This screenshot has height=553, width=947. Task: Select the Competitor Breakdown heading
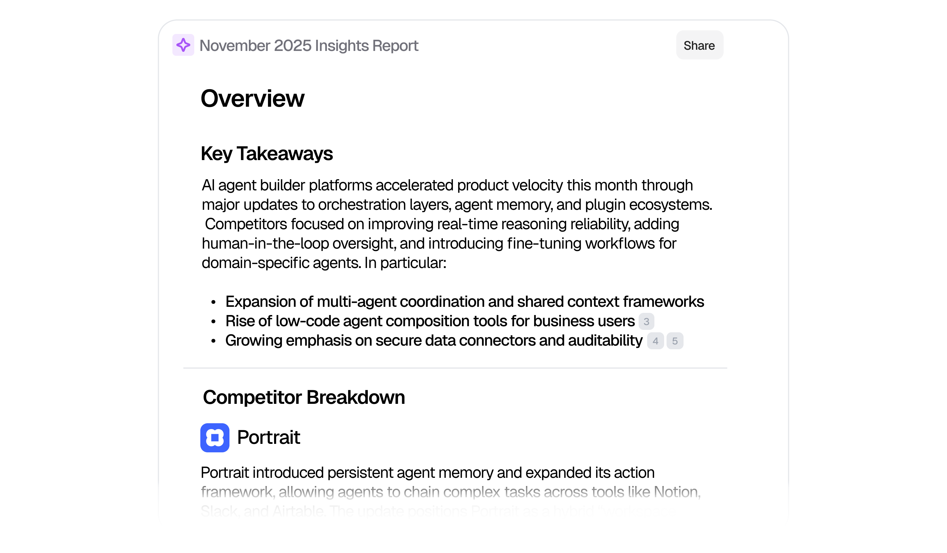tap(304, 397)
